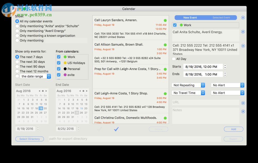Uncheck the US Holidays calendar

point(58,63)
